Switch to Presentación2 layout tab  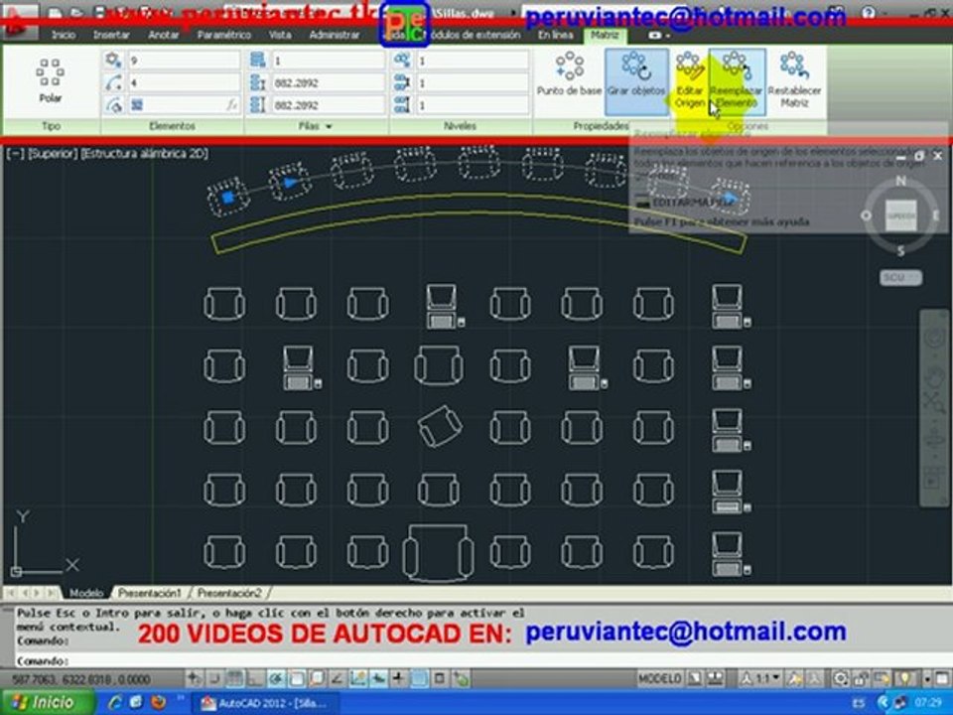pyautogui.click(x=229, y=593)
